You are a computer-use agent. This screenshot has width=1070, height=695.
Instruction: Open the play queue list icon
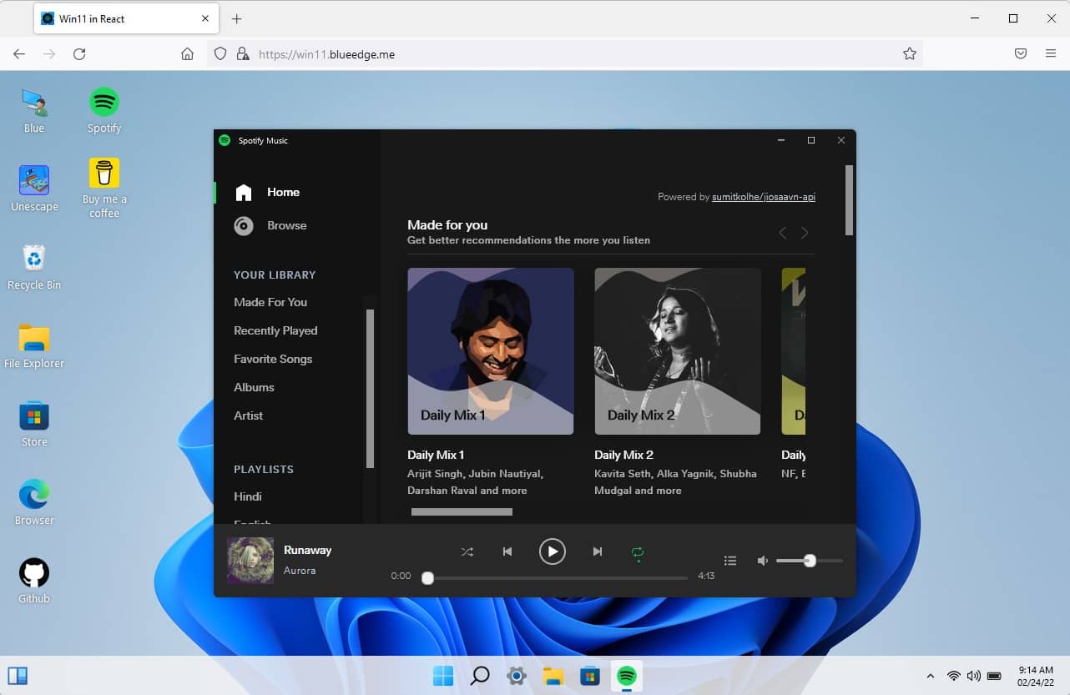(730, 561)
